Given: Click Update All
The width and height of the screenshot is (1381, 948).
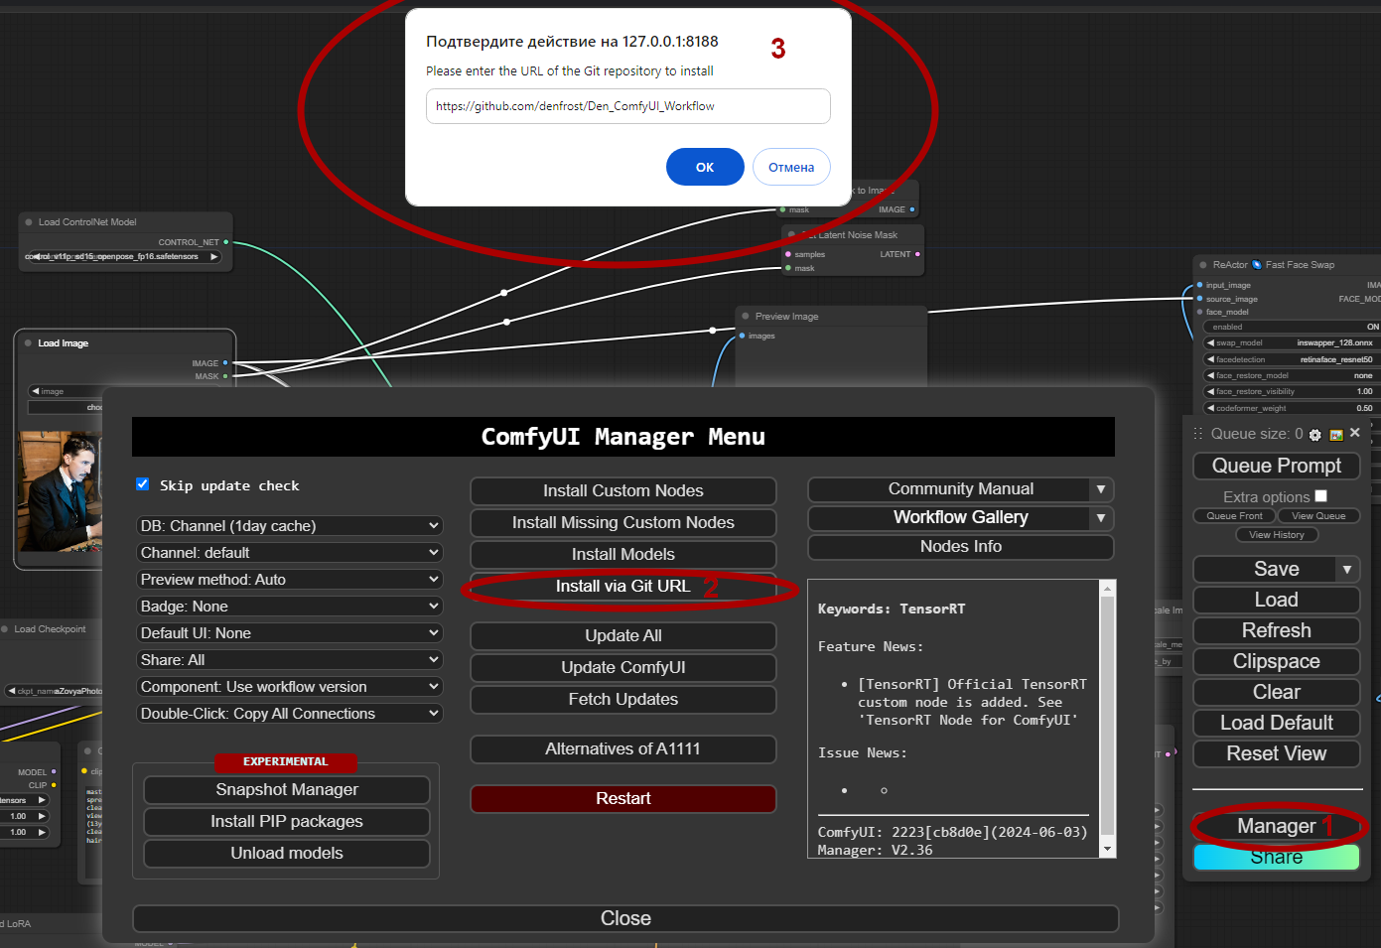Looking at the screenshot, I should pos(623,635).
